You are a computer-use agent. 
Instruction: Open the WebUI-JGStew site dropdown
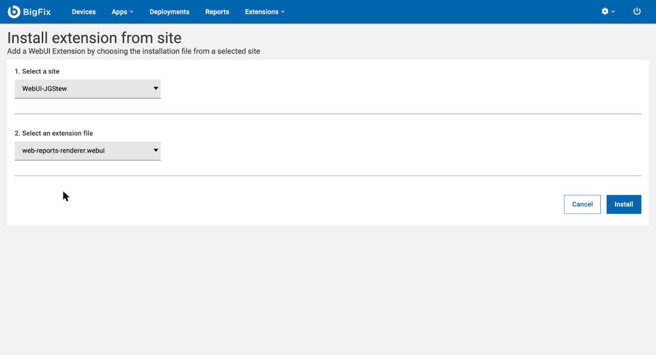click(x=88, y=89)
